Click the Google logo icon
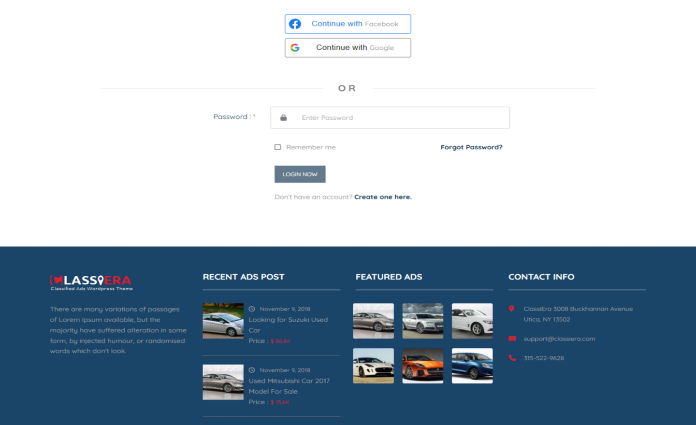This screenshot has height=425, width=696. tap(295, 48)
